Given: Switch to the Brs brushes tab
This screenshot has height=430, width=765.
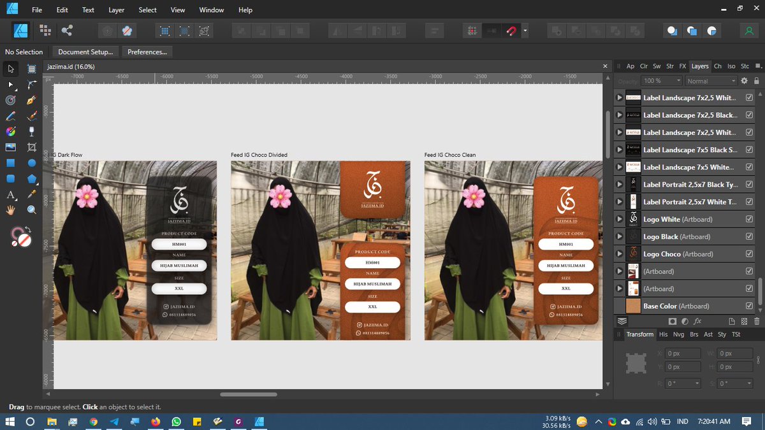Looking at the screenshot, I should coord(694,334).
